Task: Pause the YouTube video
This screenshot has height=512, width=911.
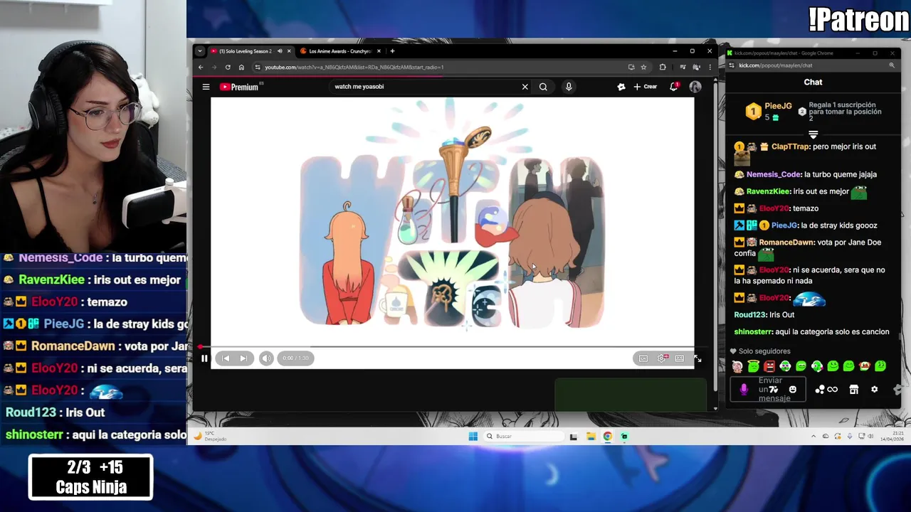Action: pyautogui.click(x=204, y=358)
